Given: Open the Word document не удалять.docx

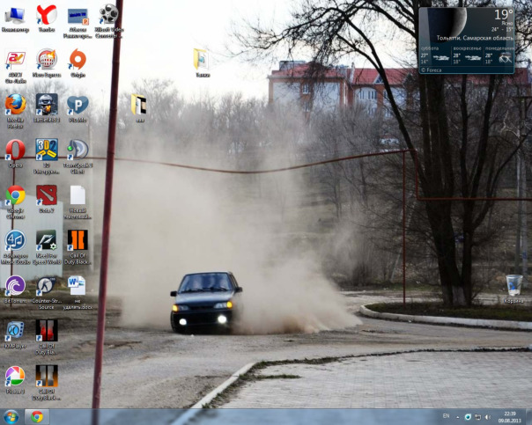Looking at the screenshot, I should pos(78,293).
